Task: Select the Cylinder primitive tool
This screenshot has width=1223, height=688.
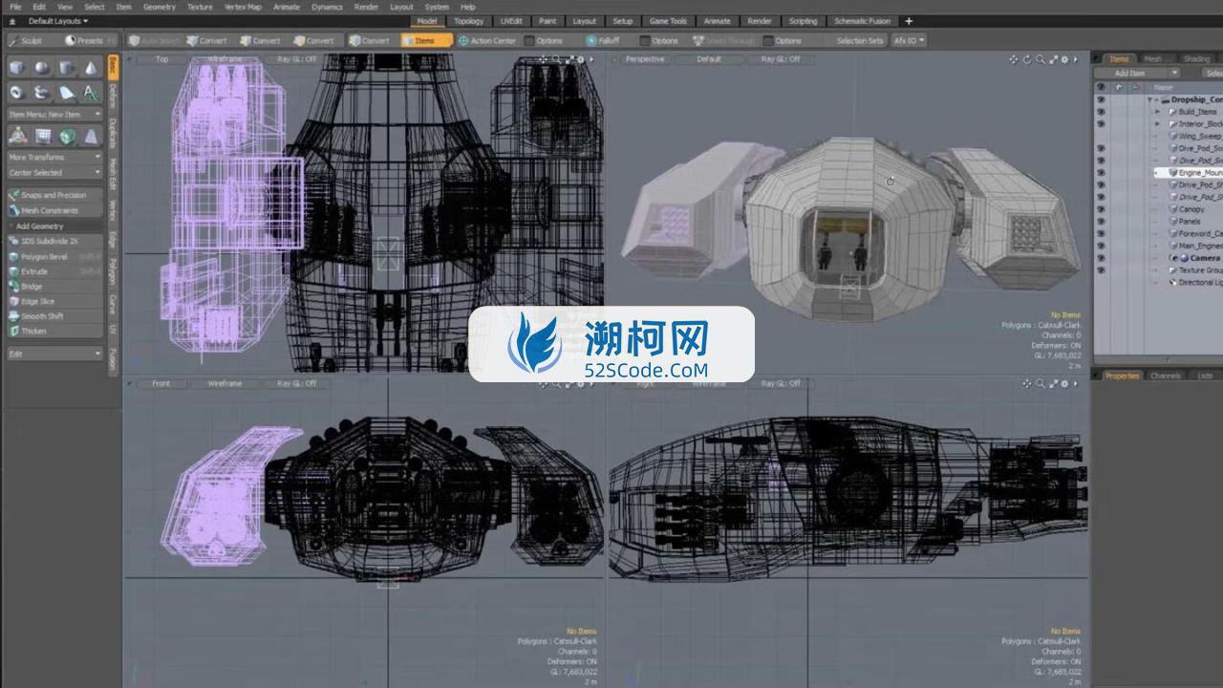Action: pyautogui.click(x=66, y=68)
